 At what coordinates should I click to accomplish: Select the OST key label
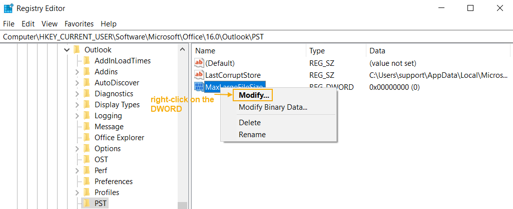click(101, 160)
